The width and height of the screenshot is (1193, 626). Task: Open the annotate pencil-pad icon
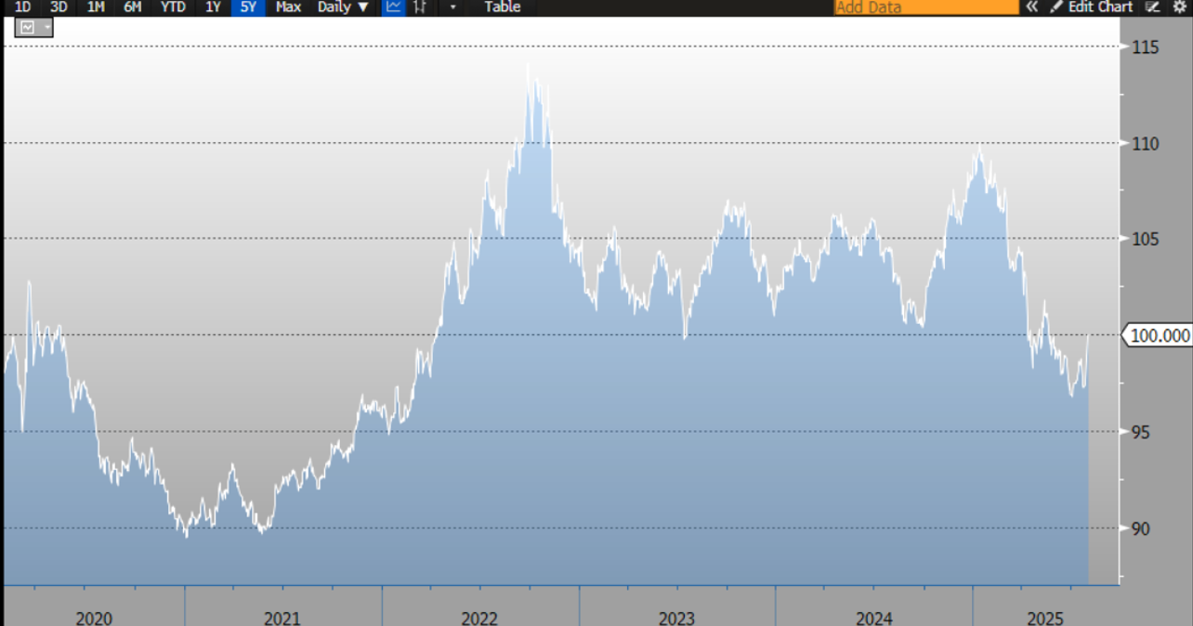click(x=1153, y=7)
